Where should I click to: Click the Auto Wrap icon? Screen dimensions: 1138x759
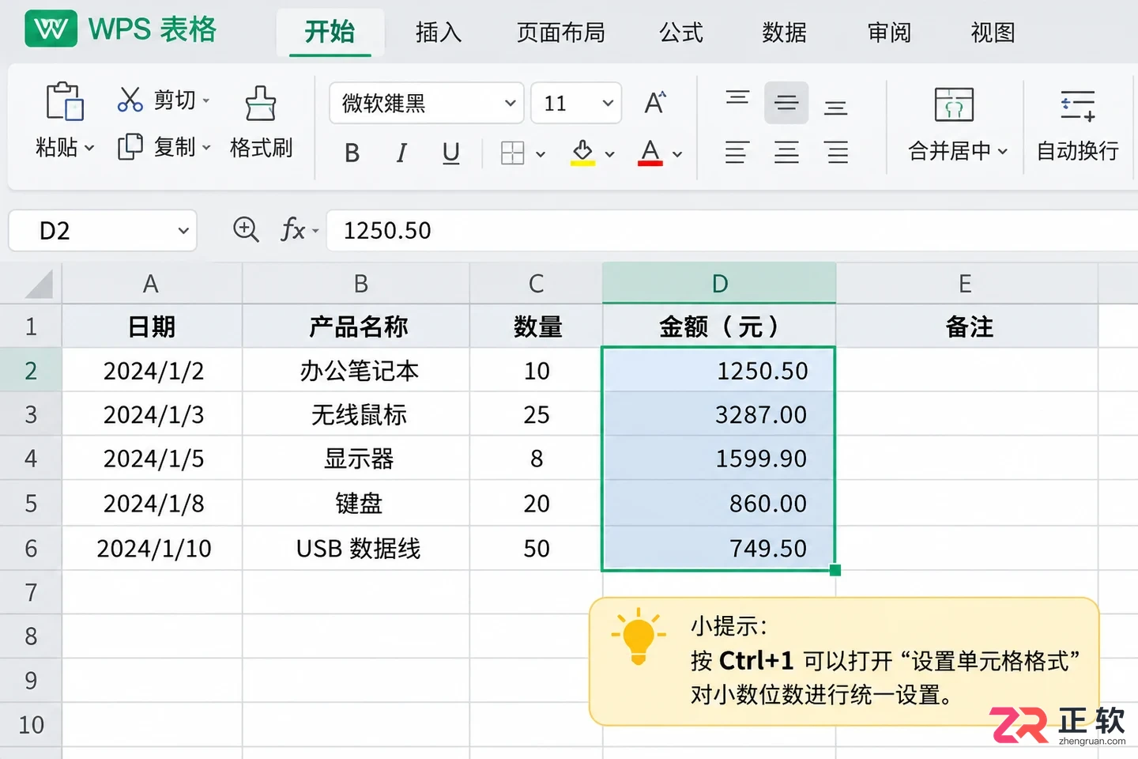(1078, 104)
